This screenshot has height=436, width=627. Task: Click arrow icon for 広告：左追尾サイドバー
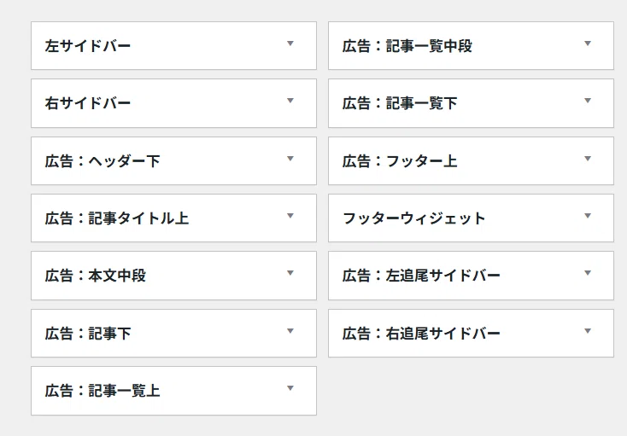588,273
